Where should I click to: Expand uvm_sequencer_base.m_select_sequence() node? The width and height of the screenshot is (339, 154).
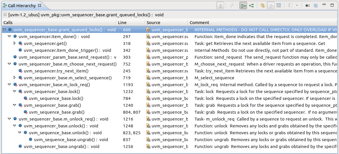pyautogui.click(x=15, y=78)
